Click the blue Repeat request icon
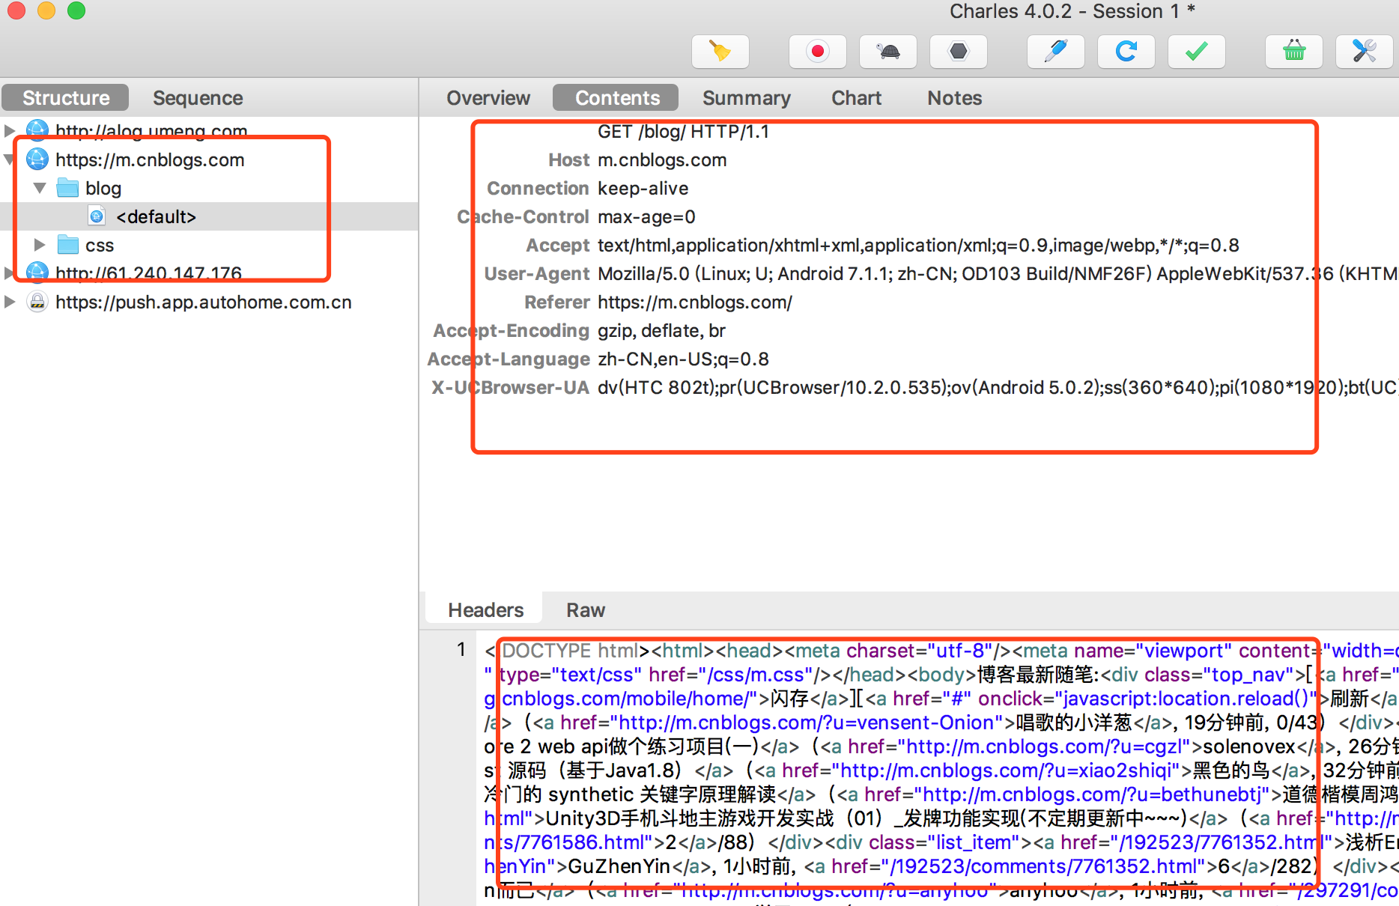 tap(1126, 52)
